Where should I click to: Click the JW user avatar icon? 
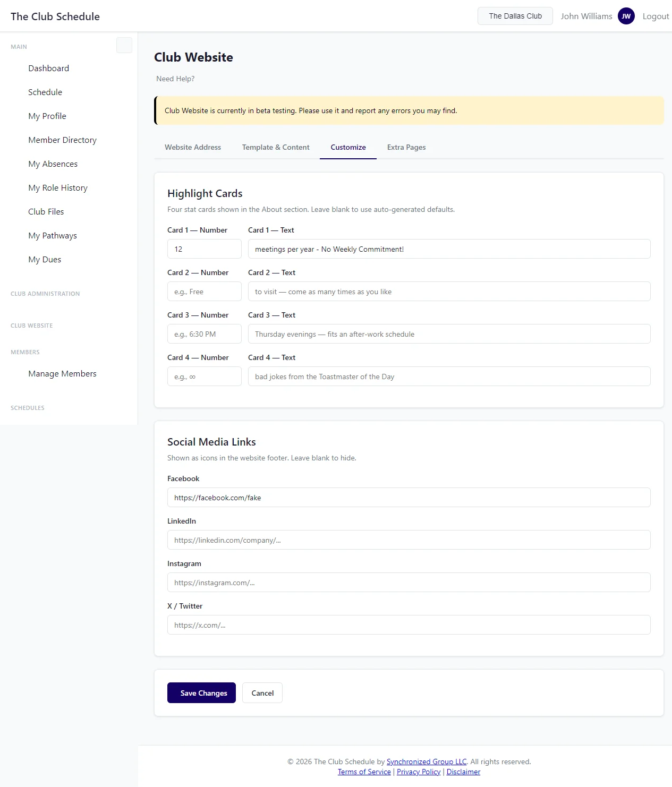pyautogui.click(x=626, y=16)
